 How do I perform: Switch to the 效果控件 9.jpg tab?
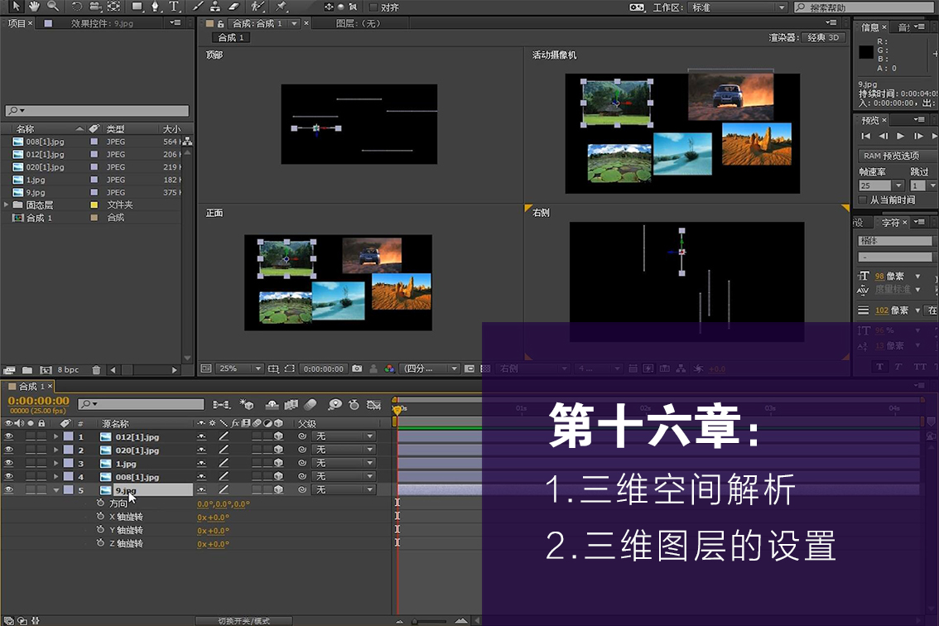(102, 23)
